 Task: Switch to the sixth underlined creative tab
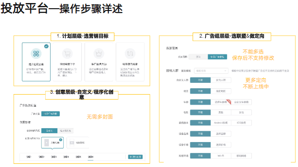click(x=90, y=157)
